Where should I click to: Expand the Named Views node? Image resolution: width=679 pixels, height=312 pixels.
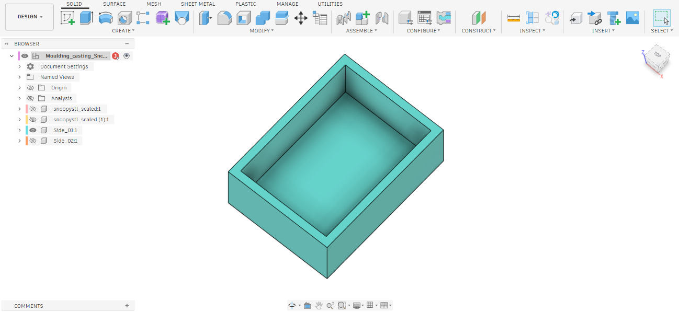tap(20, 77)
